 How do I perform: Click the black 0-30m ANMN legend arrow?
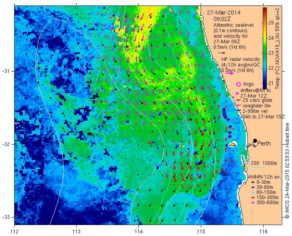(x=253, y=183)
